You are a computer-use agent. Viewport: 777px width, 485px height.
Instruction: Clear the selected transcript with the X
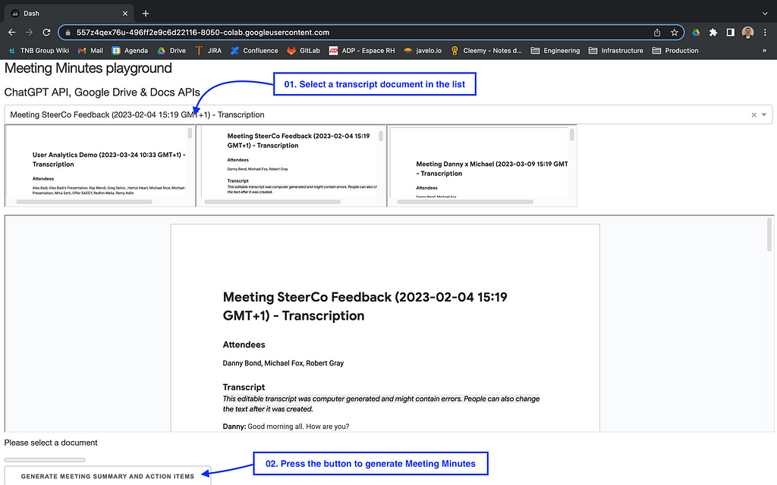(x=753, y=115)
